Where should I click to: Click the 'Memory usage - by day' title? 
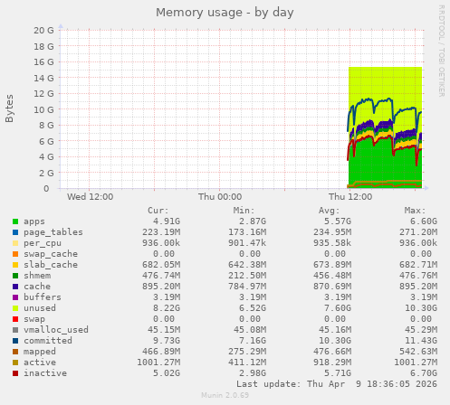point(225,13)
